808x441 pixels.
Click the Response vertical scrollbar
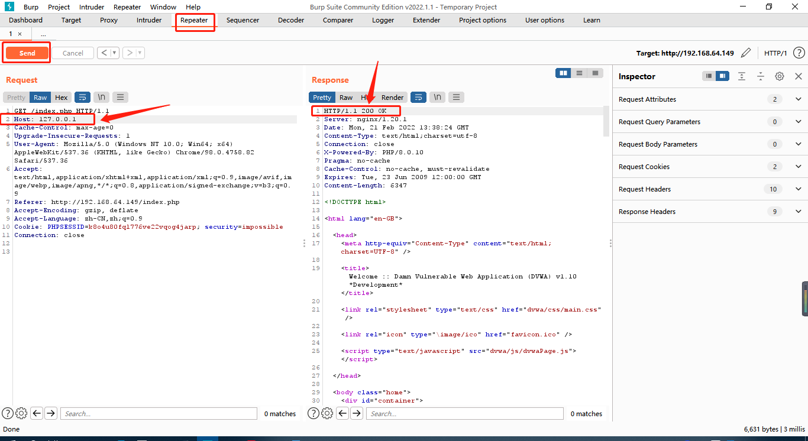[x=606, y=121]
